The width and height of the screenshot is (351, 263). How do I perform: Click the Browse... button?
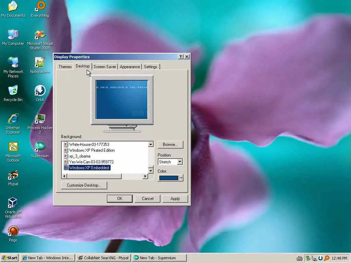click(x=170, y=145)
